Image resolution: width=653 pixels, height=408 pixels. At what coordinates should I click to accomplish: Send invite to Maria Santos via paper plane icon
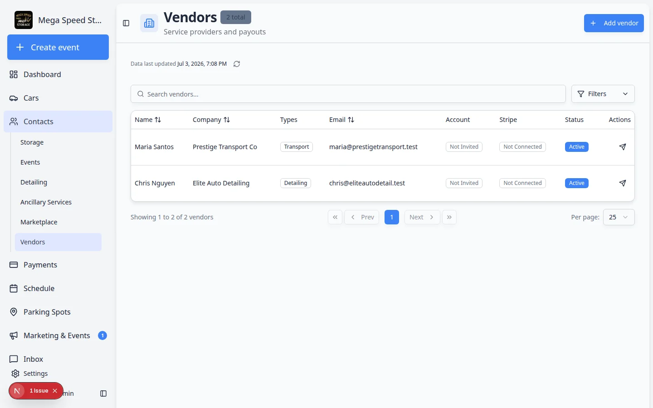tap(623, 147)
